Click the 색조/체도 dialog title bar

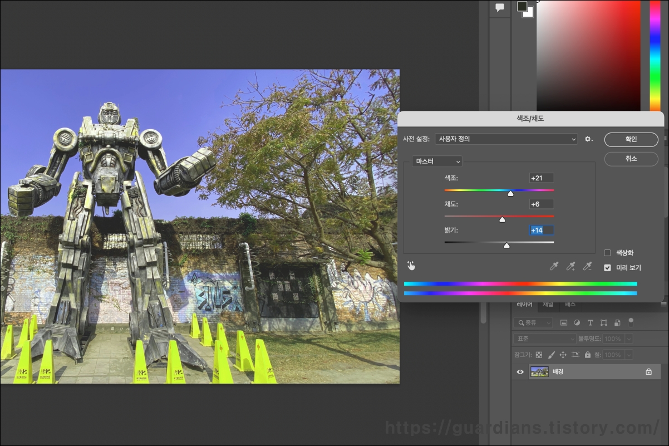pyautogui.click(x=530, y=119)
